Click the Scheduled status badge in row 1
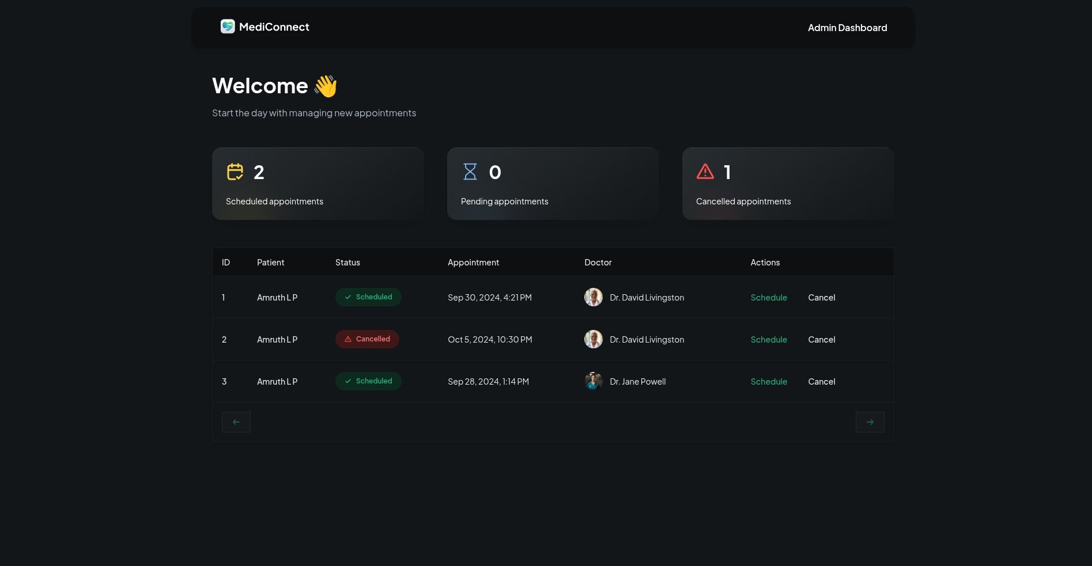This screenshot has width=1092, height=566. (x=368, y=297)
